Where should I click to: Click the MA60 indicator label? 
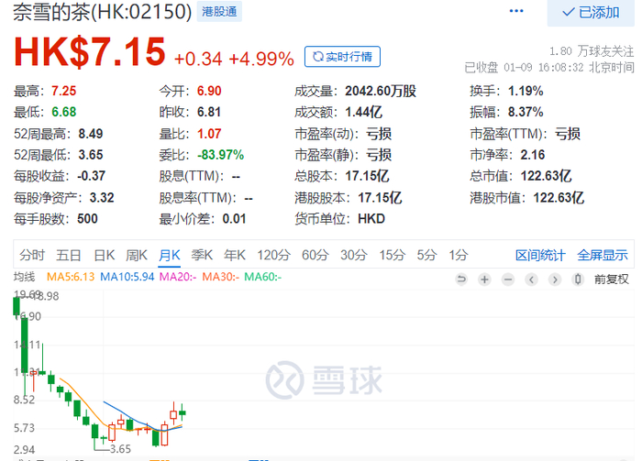pyautogui.click(x=263, y=277)
